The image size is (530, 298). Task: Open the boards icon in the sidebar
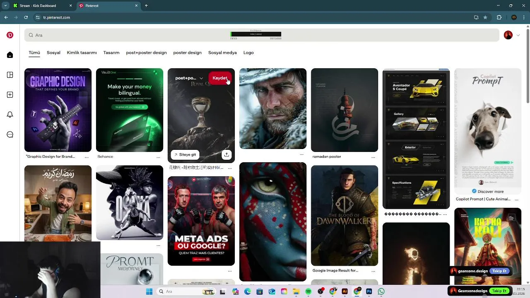[x=10, y=75]
